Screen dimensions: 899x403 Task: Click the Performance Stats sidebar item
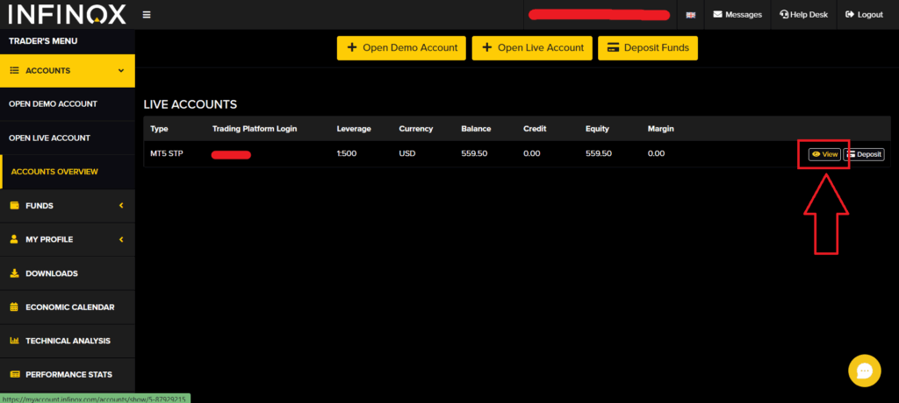click(x=68, y=374)
